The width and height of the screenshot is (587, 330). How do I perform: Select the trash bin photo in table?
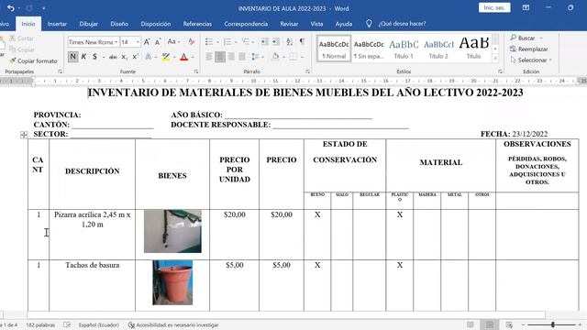tap(172, 282)
